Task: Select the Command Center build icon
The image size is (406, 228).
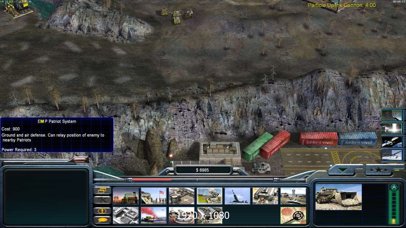Action: [210, 215]
